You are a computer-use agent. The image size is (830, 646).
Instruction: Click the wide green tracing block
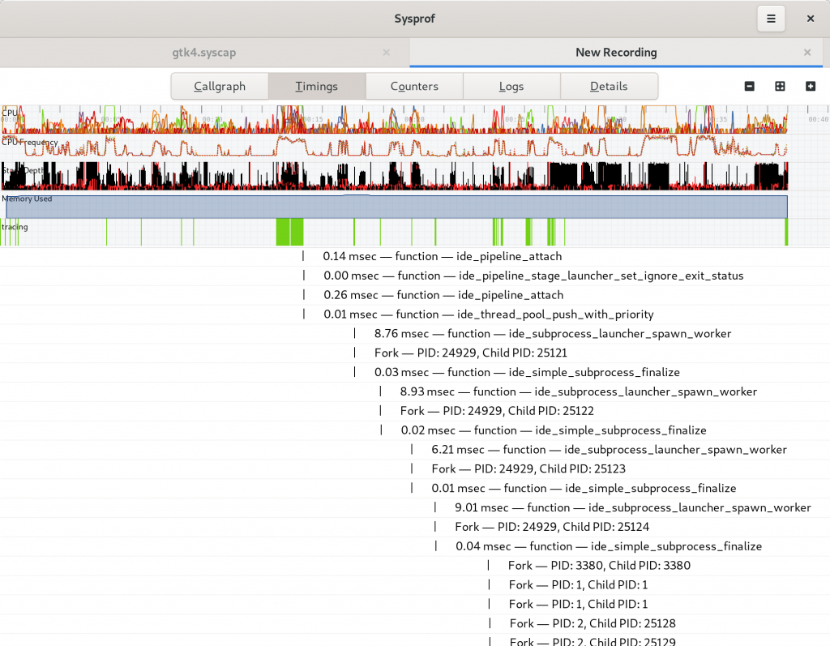point(290,232)
